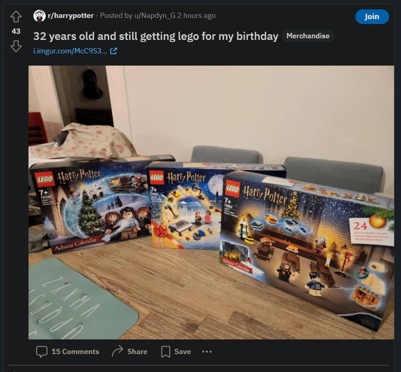The height and width of the screenshot is (372, 401).
Task: Open the post via its title text
Action: coord(156,36)
